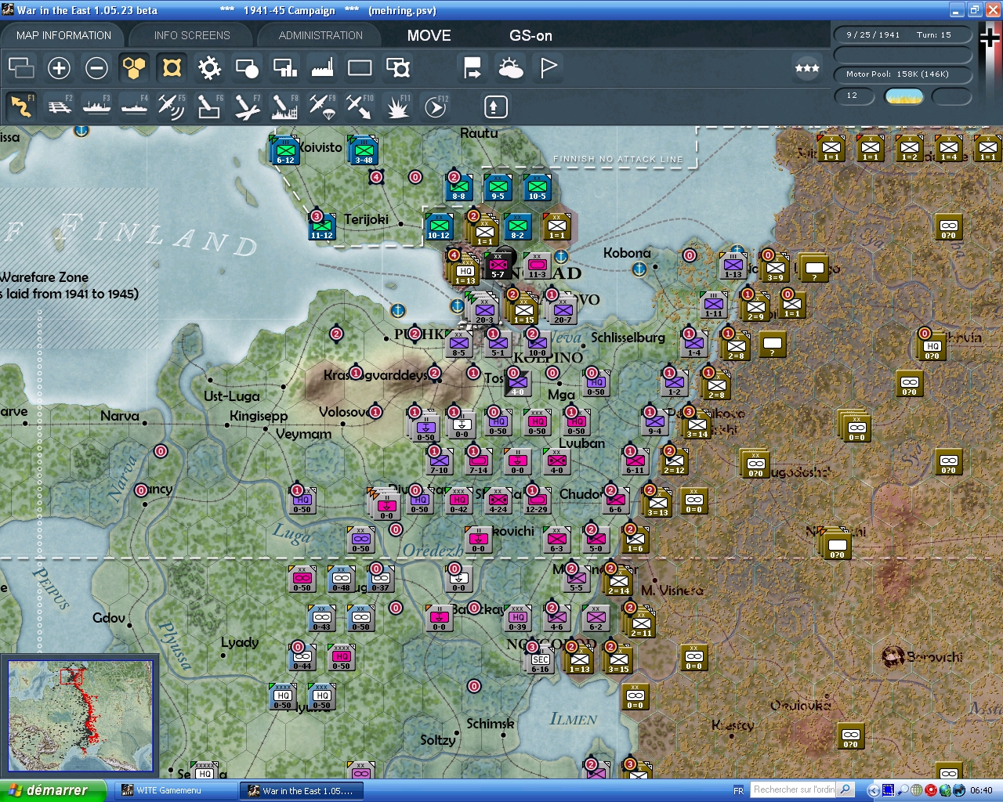Select the F11 explosion mode icon

[397, 107]
